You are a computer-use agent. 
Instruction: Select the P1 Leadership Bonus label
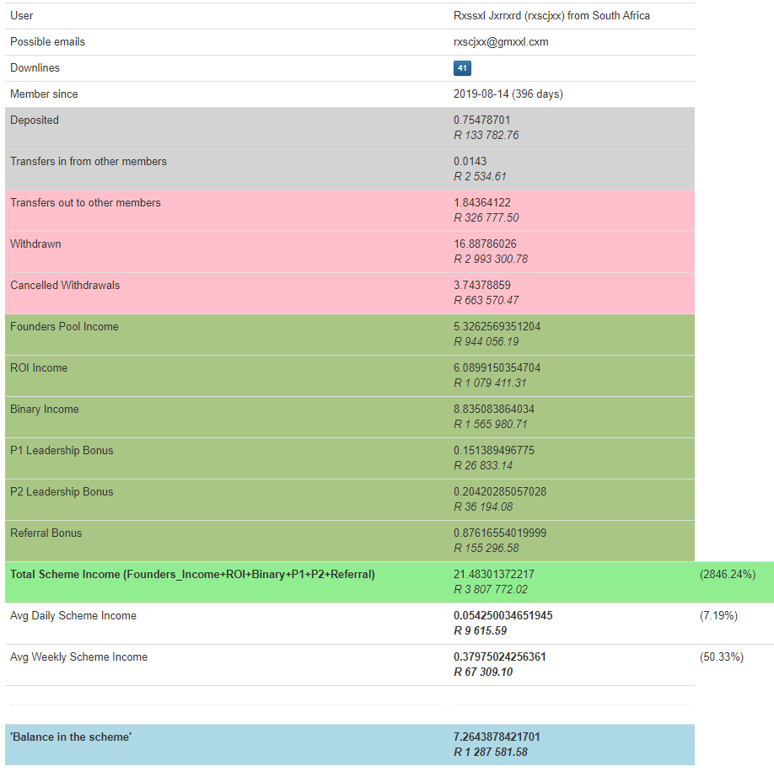[62, 451]
